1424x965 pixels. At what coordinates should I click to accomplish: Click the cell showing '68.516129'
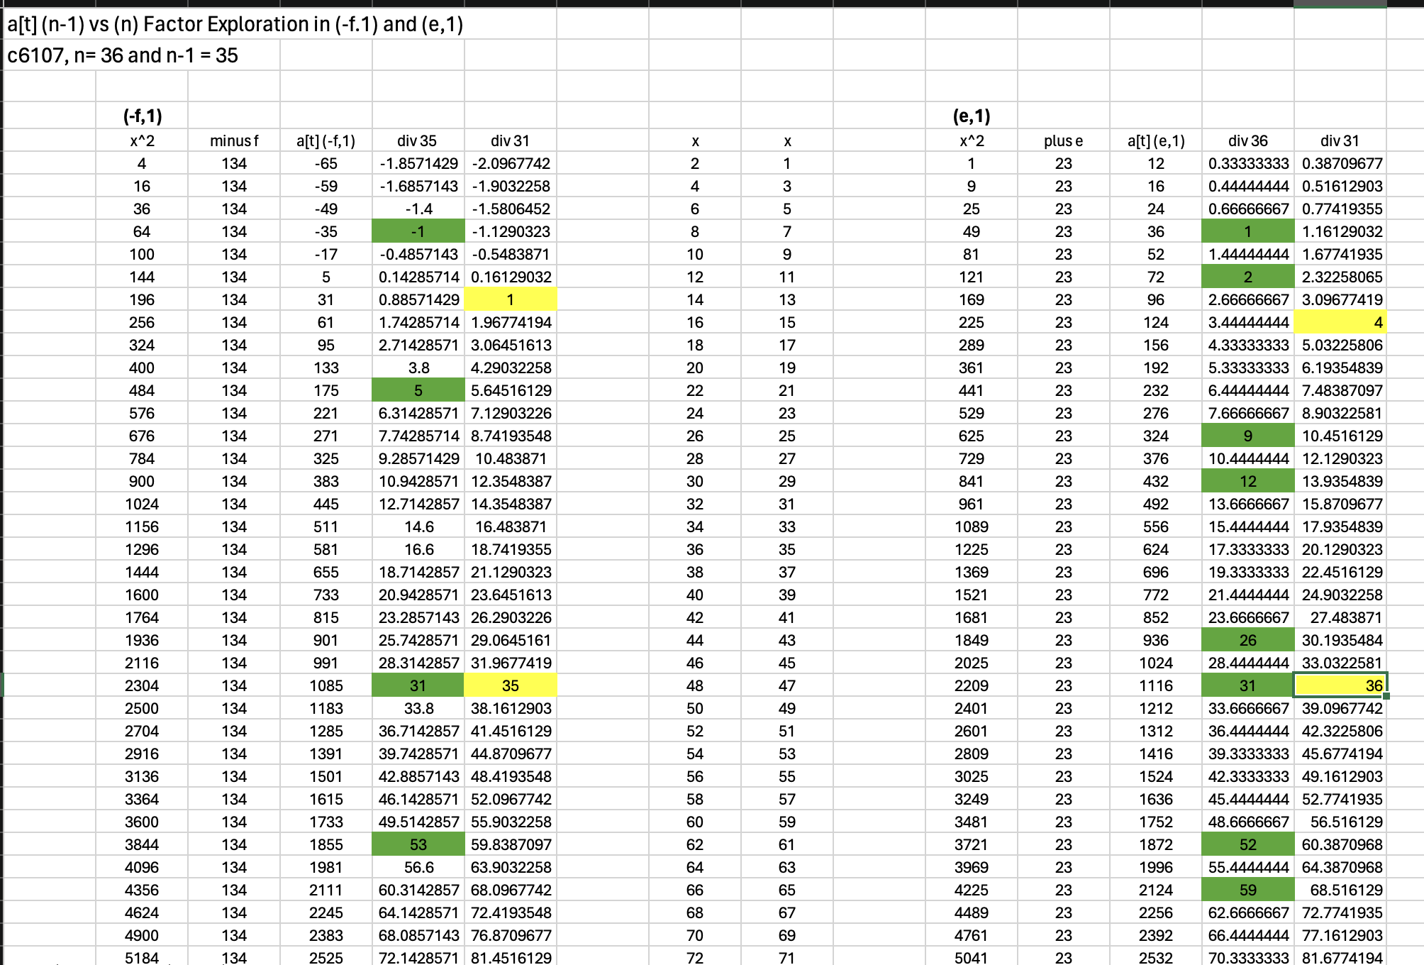pos(1340,890)
